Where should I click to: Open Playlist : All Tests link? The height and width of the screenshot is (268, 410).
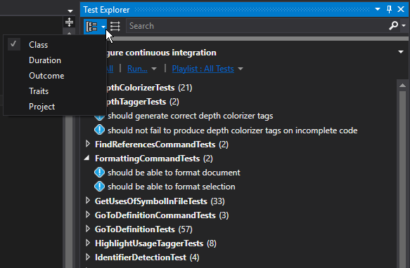point(203,69)
